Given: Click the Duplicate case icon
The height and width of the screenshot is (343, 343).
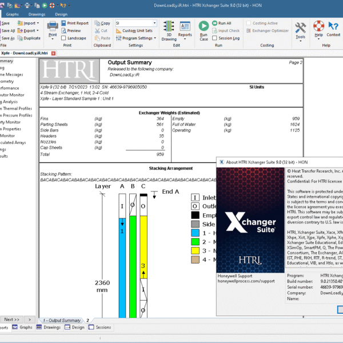Looking at the screenshot, I should 20,38.
